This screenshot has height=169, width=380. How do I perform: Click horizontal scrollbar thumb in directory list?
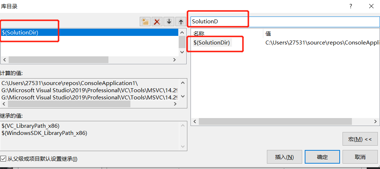[58, 60]
